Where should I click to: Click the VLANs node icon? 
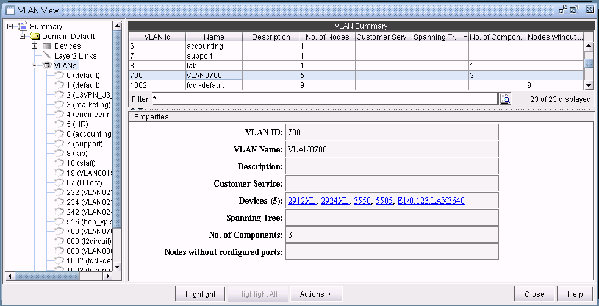47,66
